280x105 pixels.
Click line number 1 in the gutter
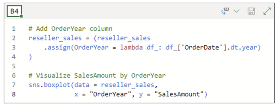tap(14, 29)
